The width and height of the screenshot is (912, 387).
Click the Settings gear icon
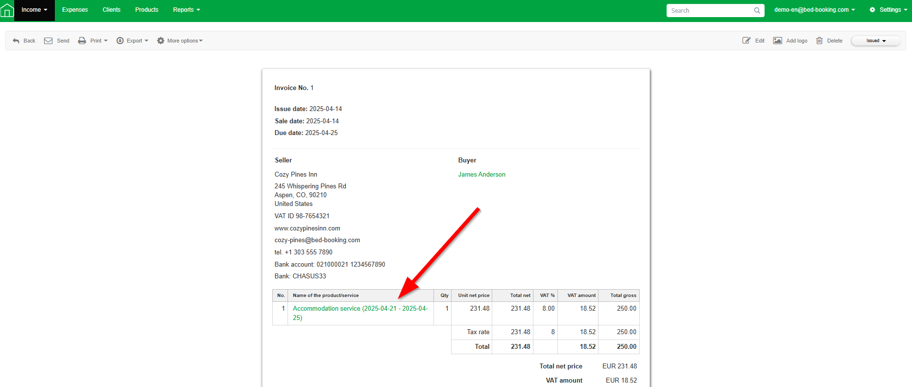872,10
